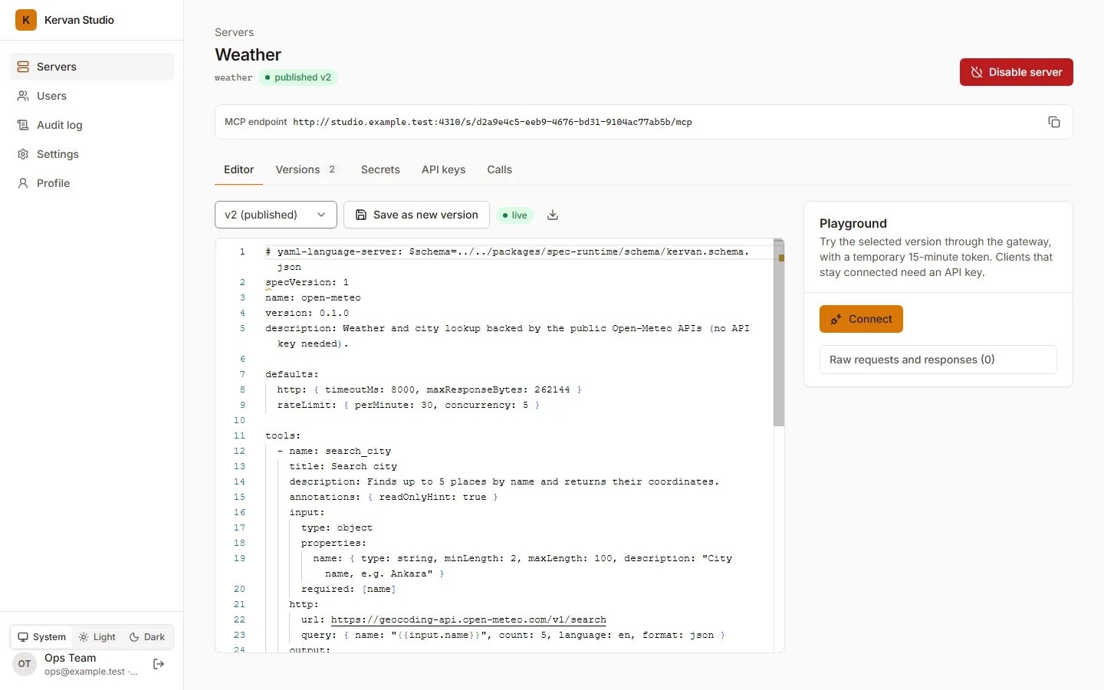Click the 'weather' slug label
1104x690 pixels.
233,77
